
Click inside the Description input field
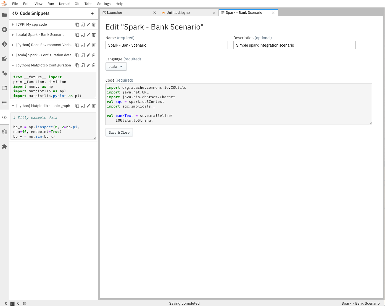pyautogui.click(x=294, y=45)
